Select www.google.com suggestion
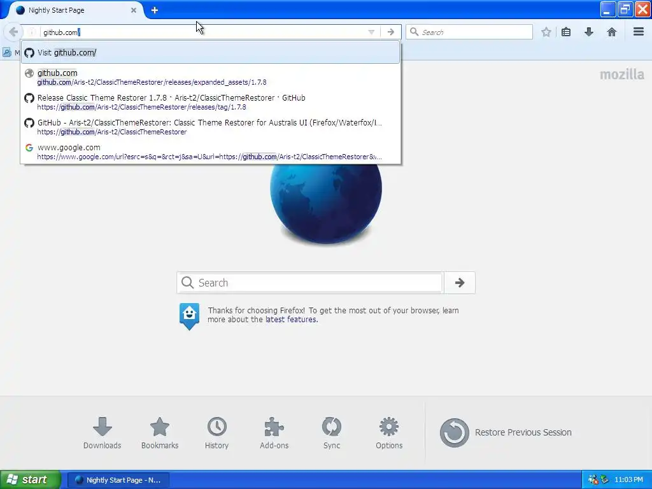The image size is (652, 489). point(210,152)
